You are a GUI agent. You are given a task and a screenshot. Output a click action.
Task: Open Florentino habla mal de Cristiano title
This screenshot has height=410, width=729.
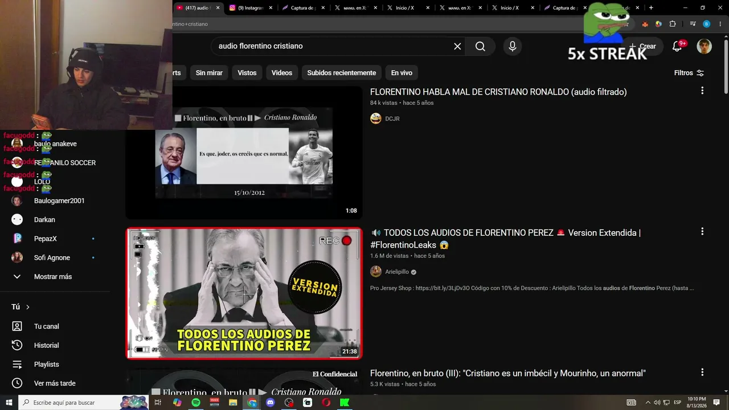(498, 92)
